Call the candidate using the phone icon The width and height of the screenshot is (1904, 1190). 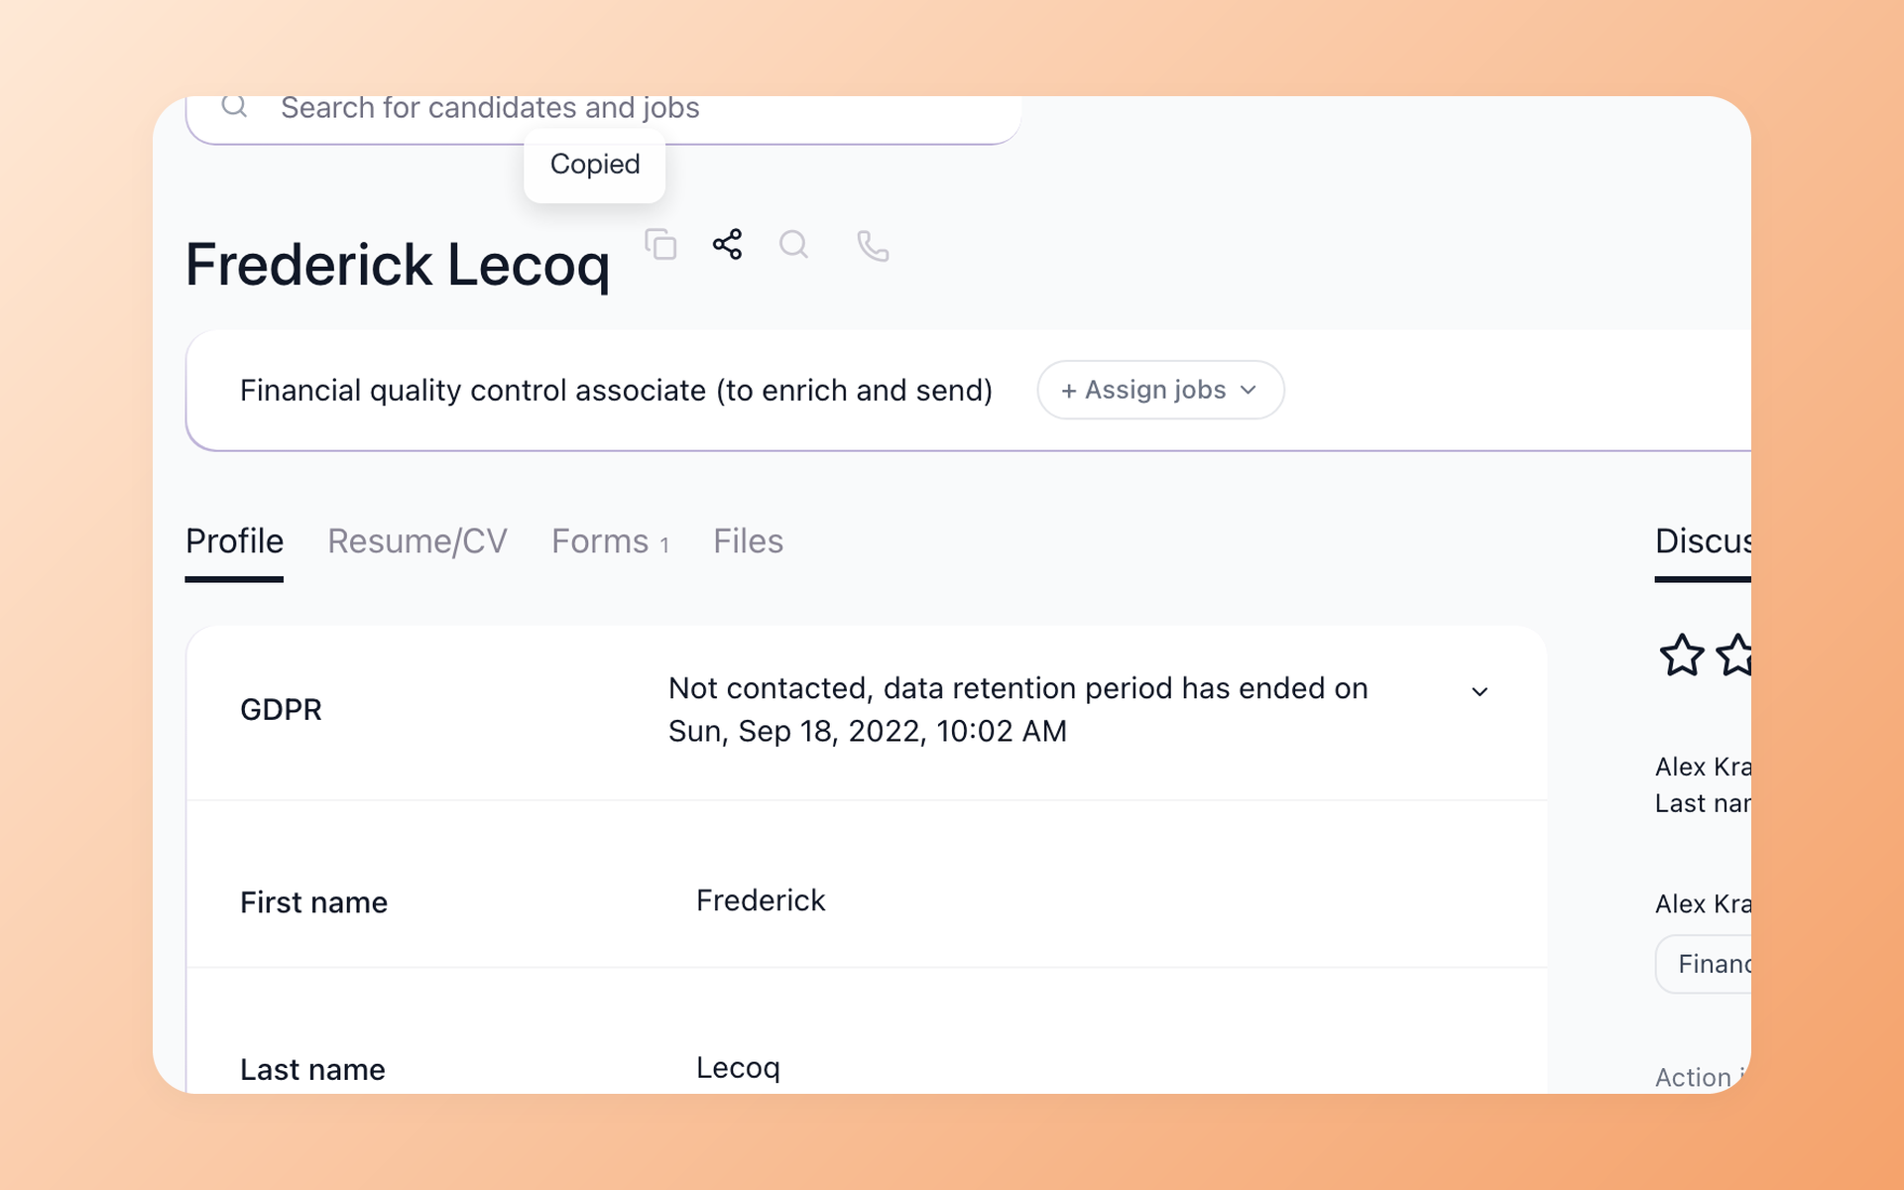pos(873,246)
